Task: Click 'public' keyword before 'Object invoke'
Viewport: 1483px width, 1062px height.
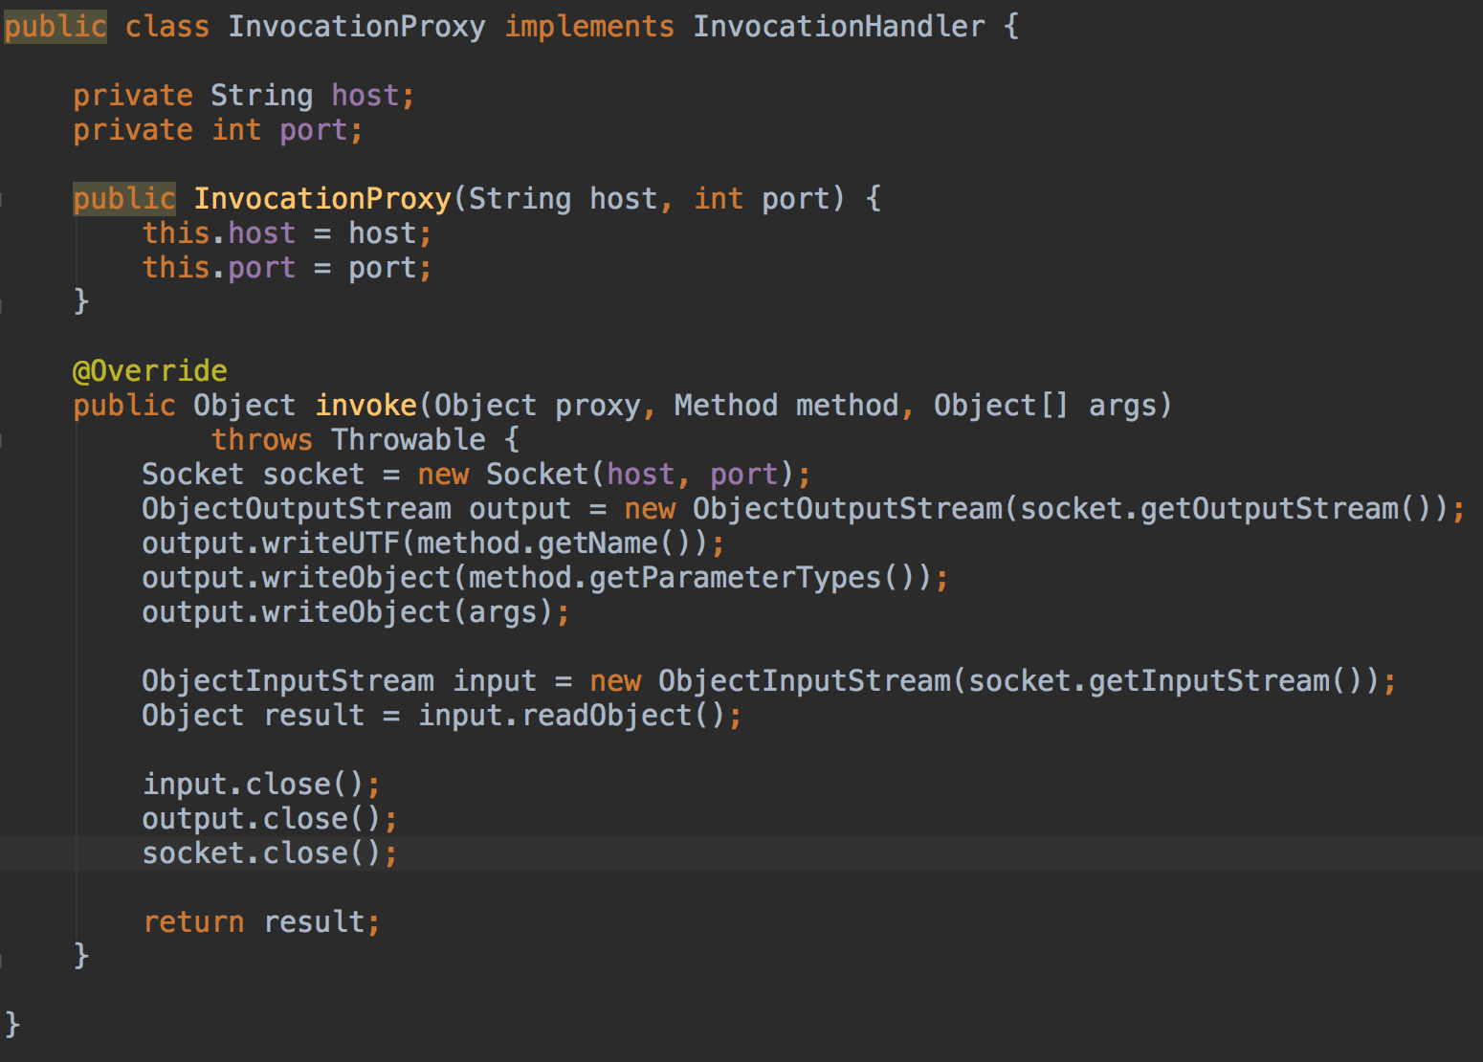Action: point(124,406)
